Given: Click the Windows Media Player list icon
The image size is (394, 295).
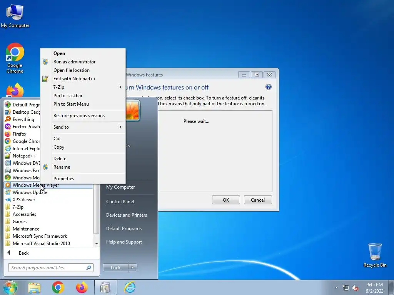Looking at the screenshot, I should pos(8,185).
